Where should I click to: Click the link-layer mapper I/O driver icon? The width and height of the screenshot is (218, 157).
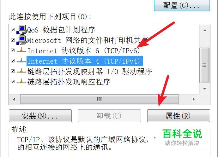click(21, 71)
